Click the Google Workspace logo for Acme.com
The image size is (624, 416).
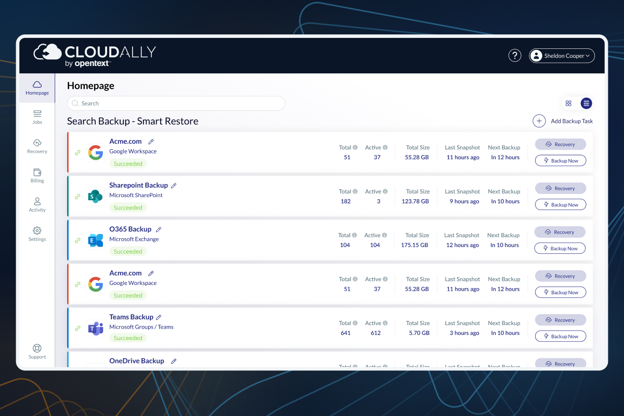96,152
